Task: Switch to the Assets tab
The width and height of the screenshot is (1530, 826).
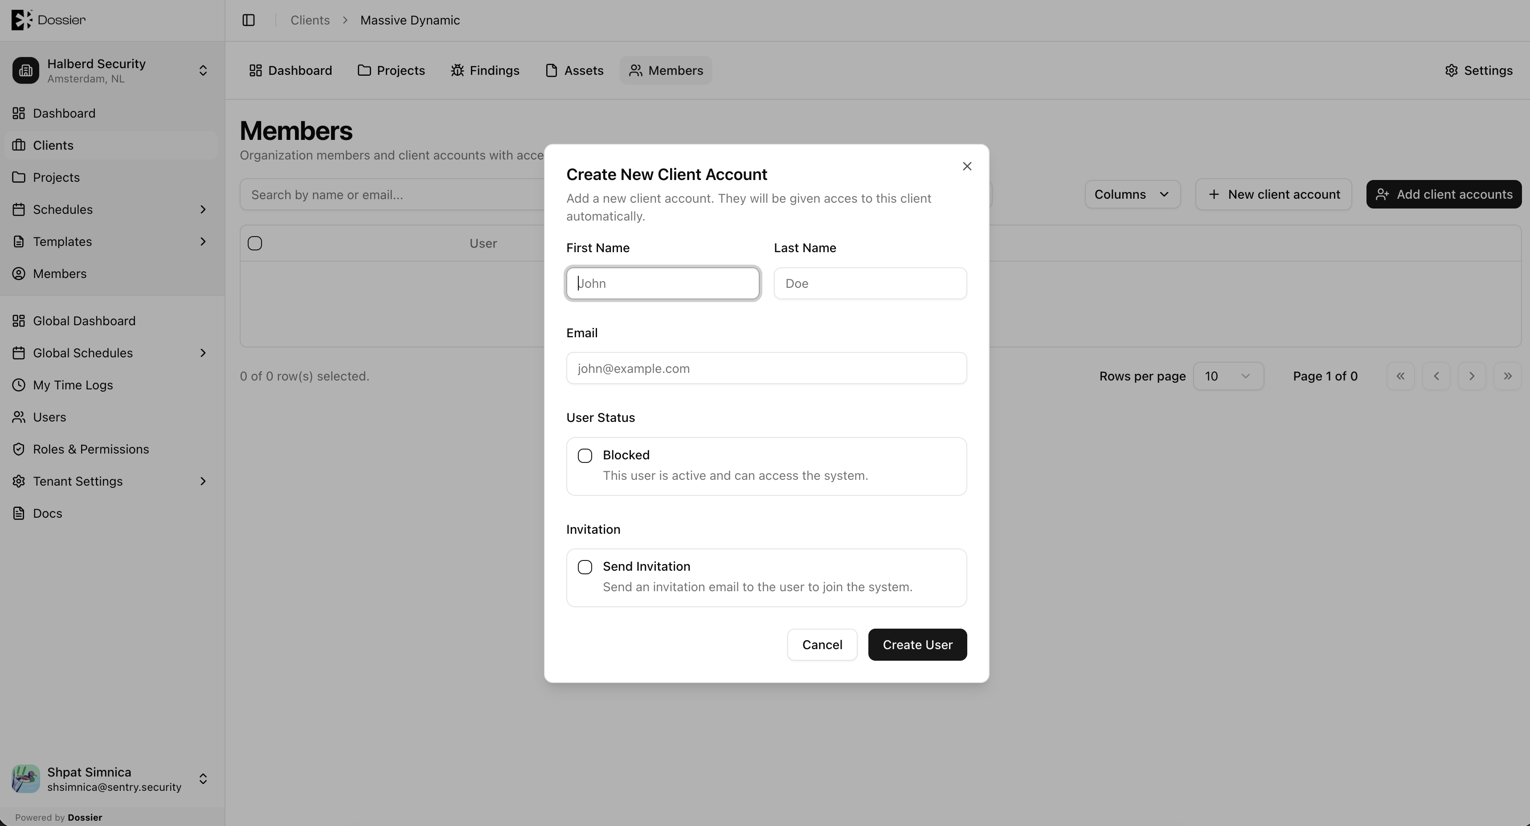Action: point(574,70)
